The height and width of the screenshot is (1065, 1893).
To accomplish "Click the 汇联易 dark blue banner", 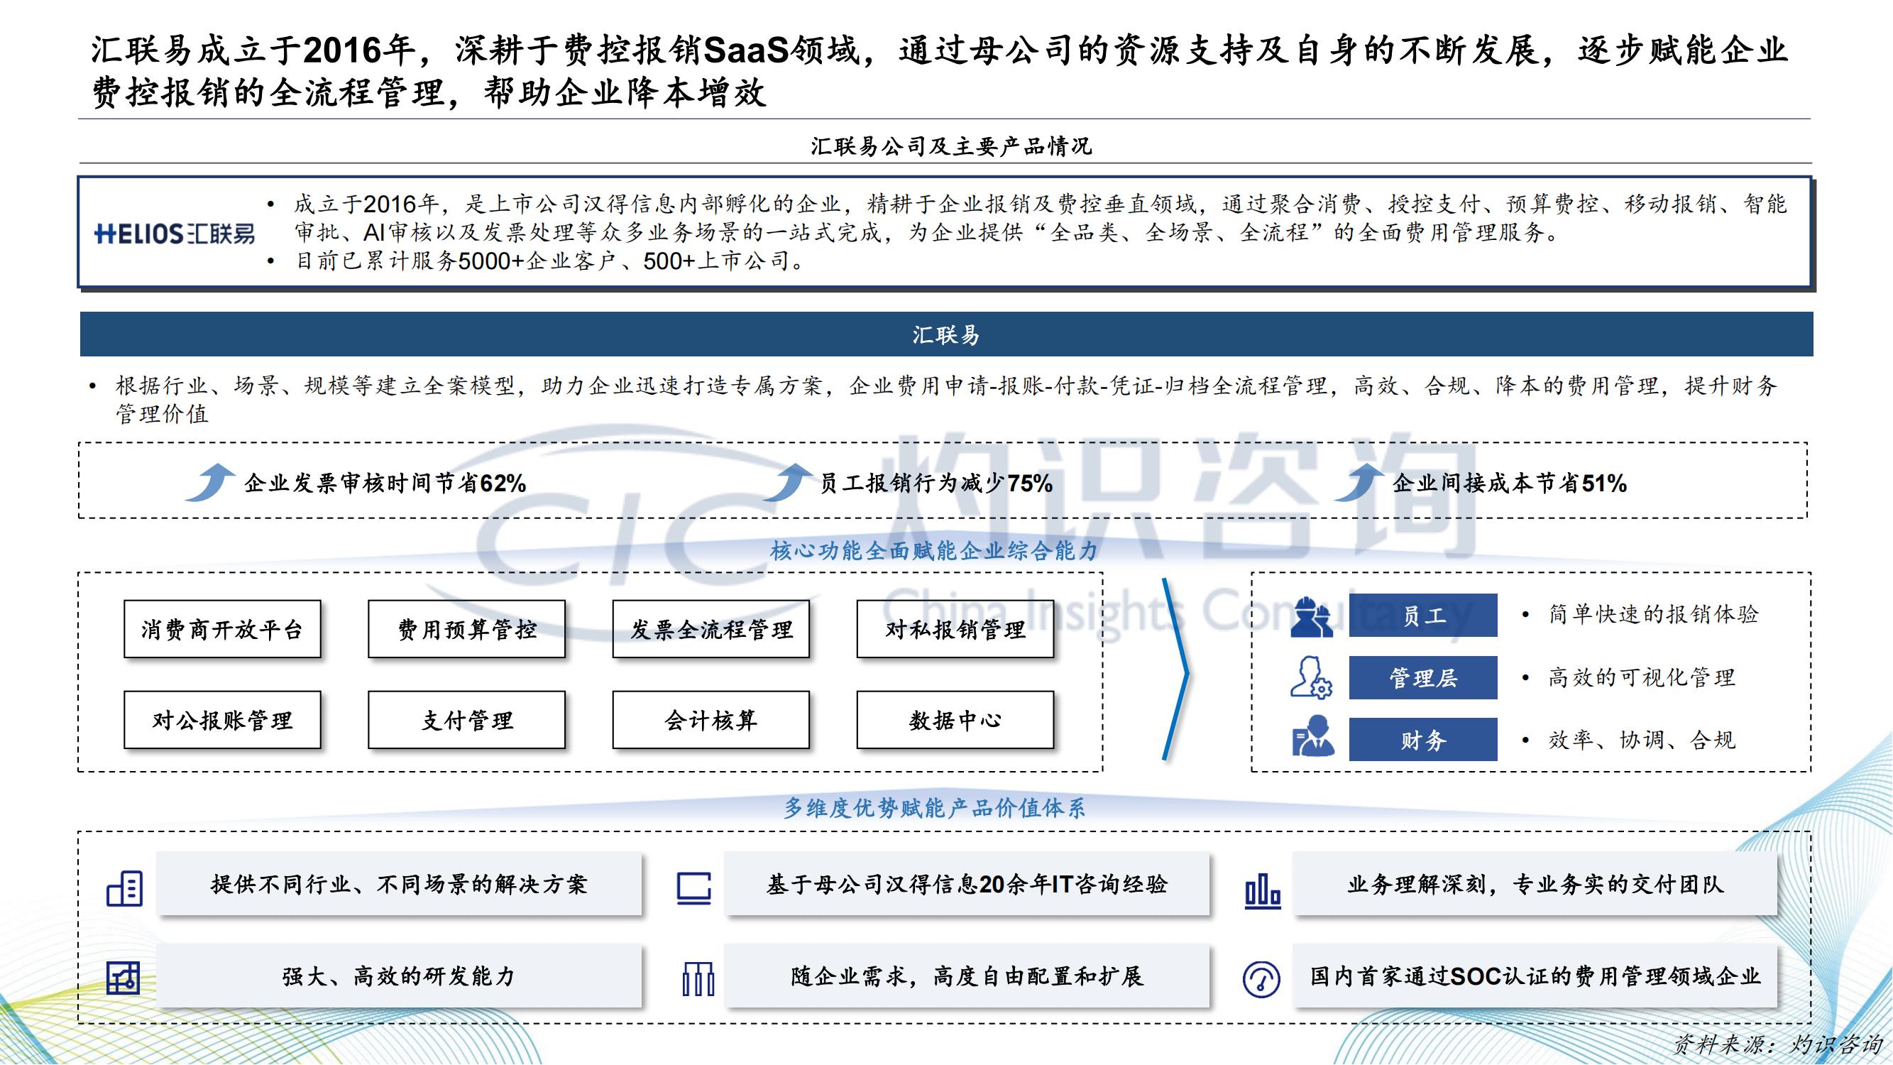I will click(x=947, y=334).
